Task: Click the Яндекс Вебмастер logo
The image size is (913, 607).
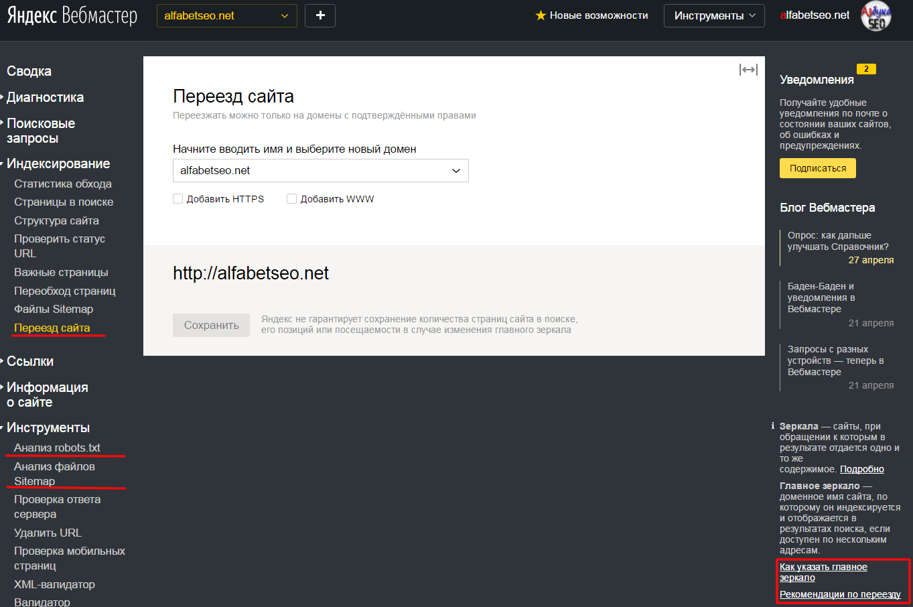Action: [x=72, y=15]
